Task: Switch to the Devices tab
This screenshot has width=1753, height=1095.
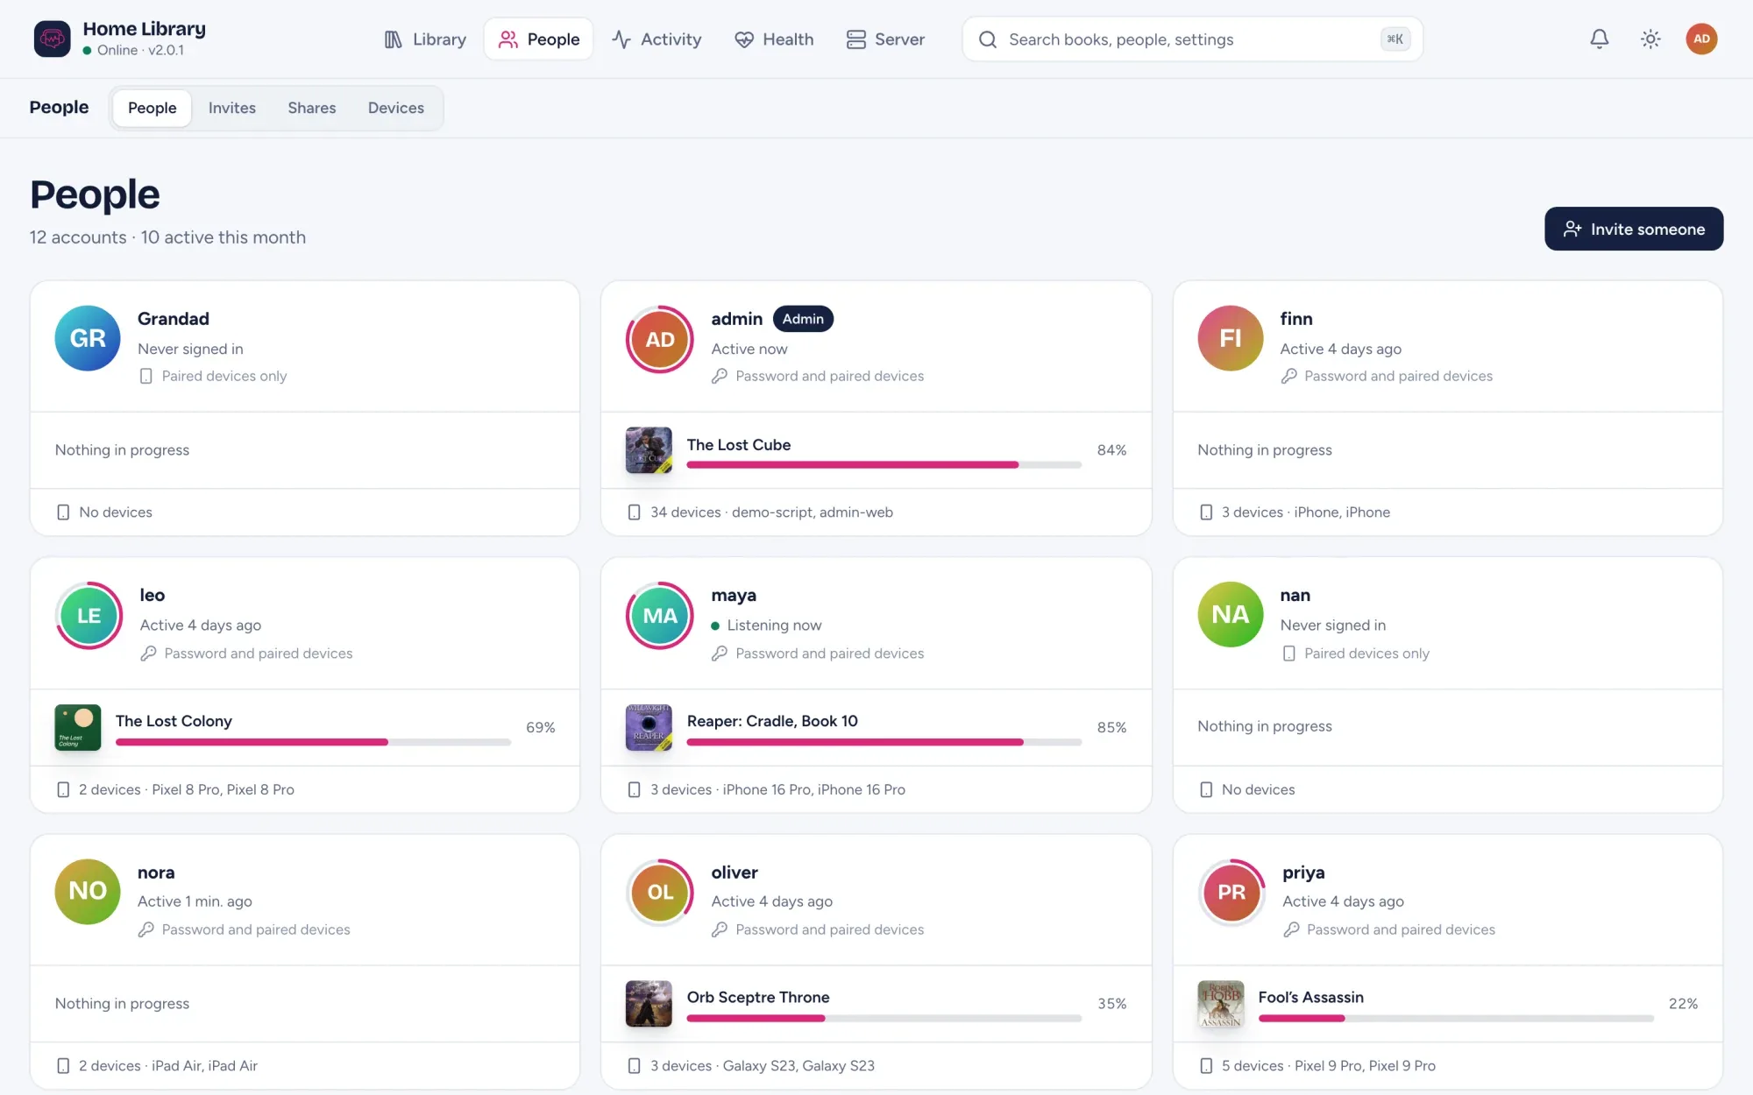Action: [x=395, y=108]
